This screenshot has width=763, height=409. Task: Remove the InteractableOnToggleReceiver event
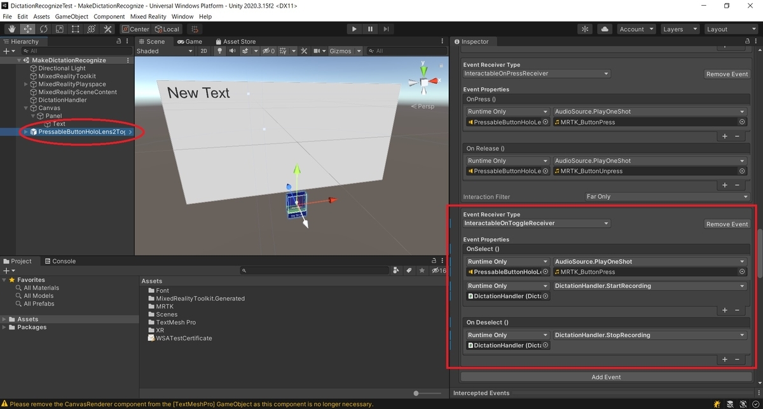[727, 224]
